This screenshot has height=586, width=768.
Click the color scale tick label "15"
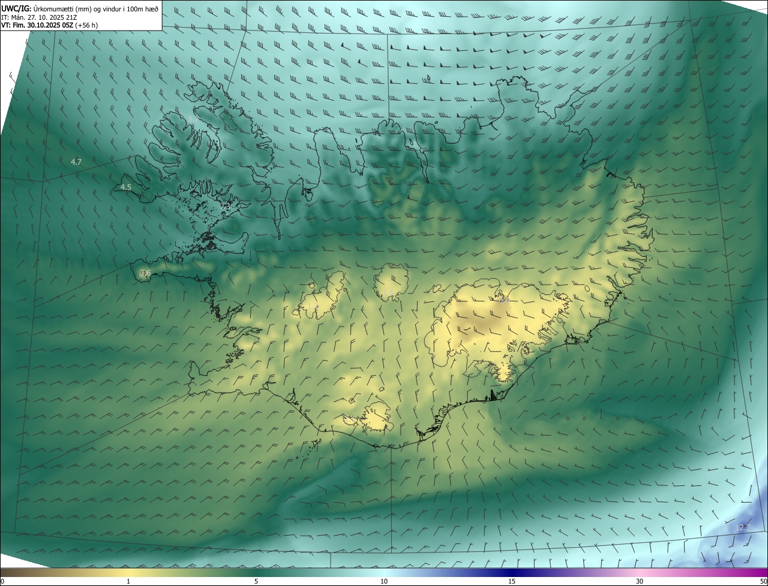click(x=512, y=581)
